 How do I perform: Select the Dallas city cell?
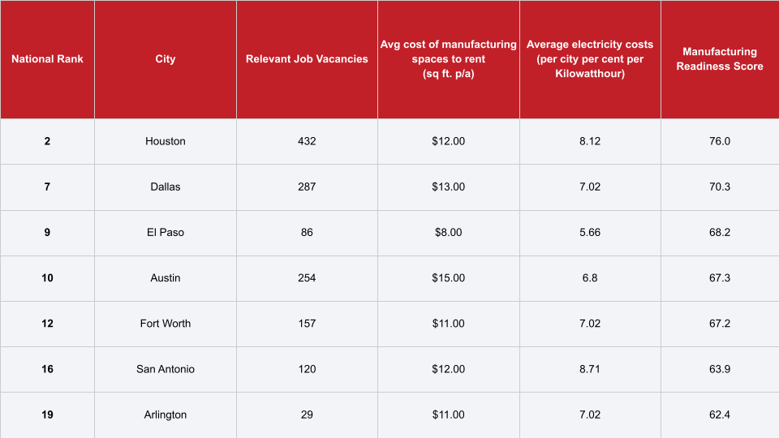tap(166, 187)
